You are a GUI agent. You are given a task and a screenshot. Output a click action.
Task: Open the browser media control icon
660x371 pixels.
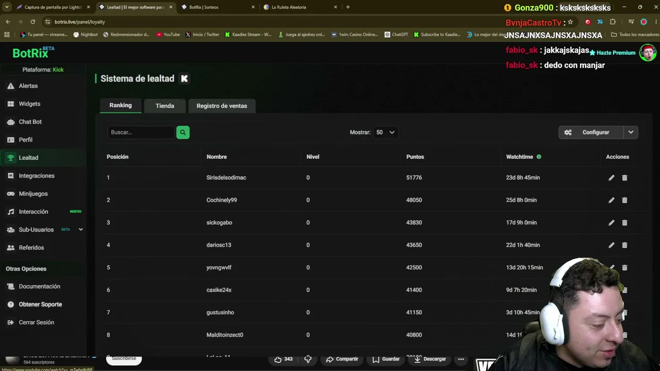point(631,22)
